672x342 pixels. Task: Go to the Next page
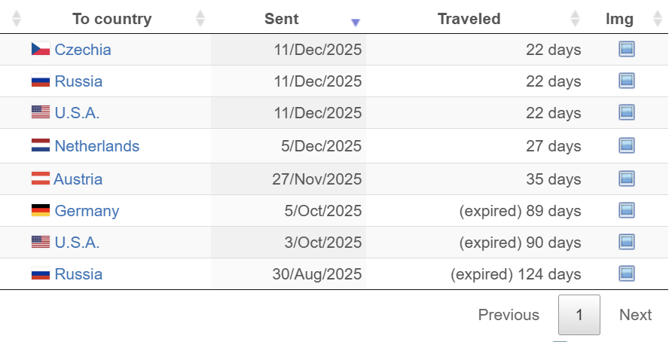[x=635, y=315]
